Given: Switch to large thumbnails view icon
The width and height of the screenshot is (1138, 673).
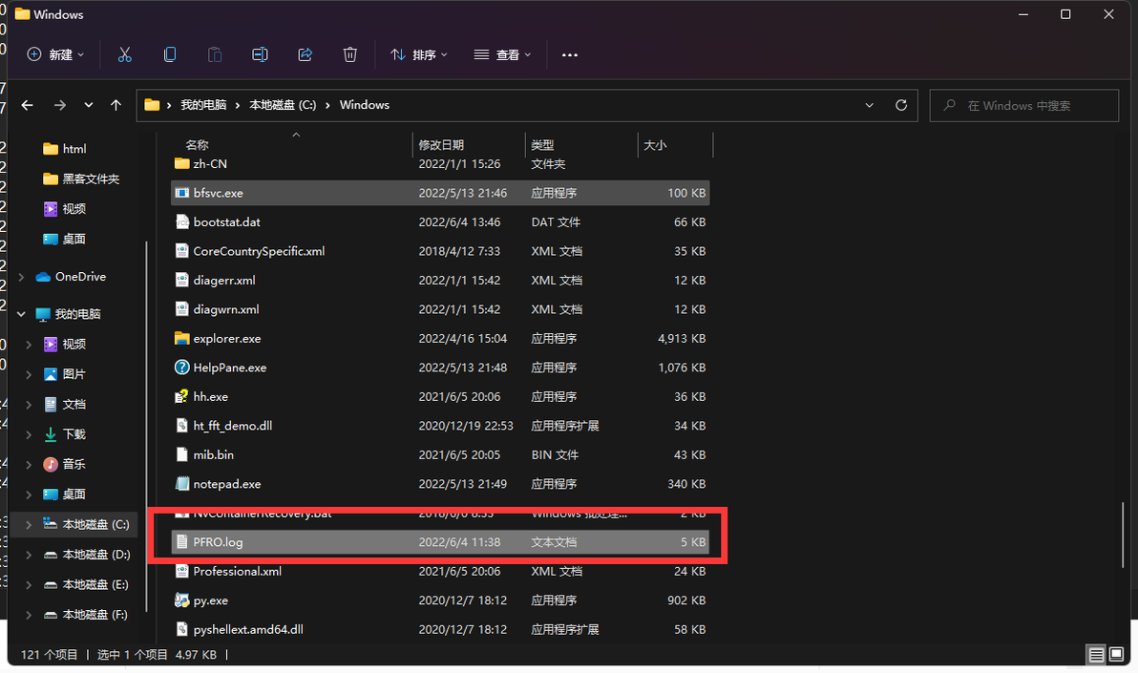Looking at the screenshot, I should pyautogui.click(x=1116, y=655).
